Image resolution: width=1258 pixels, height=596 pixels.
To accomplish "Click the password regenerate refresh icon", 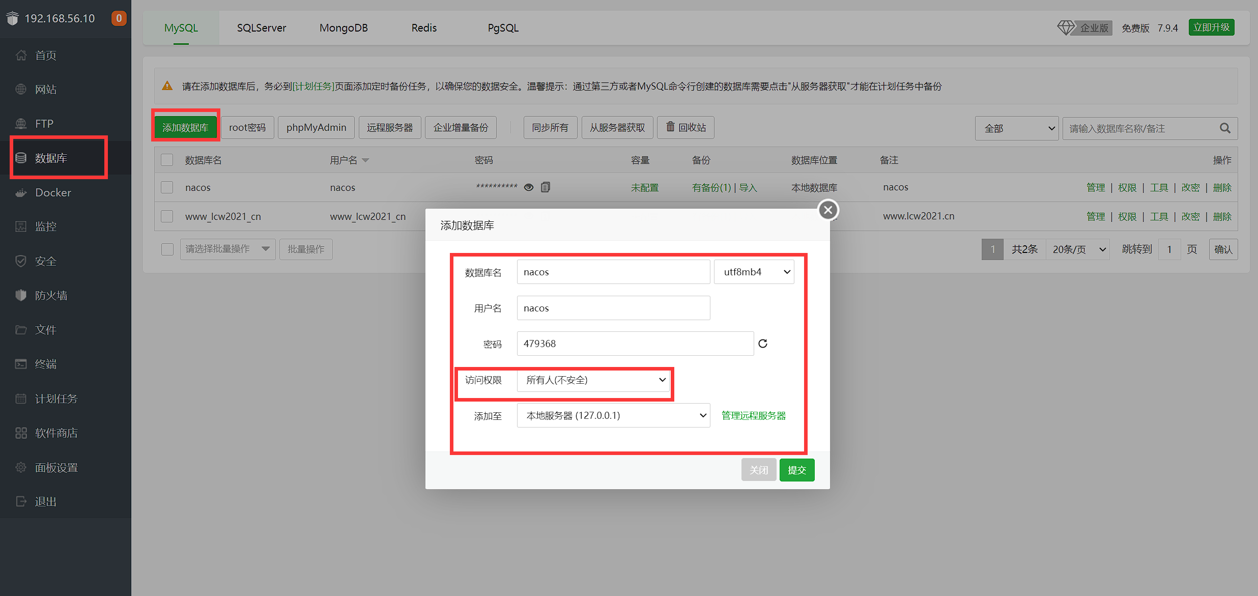I will 762,344.
